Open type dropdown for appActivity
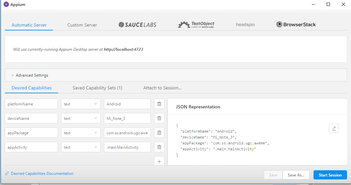Screen dimensions: 351x185 tap(81, 147)
